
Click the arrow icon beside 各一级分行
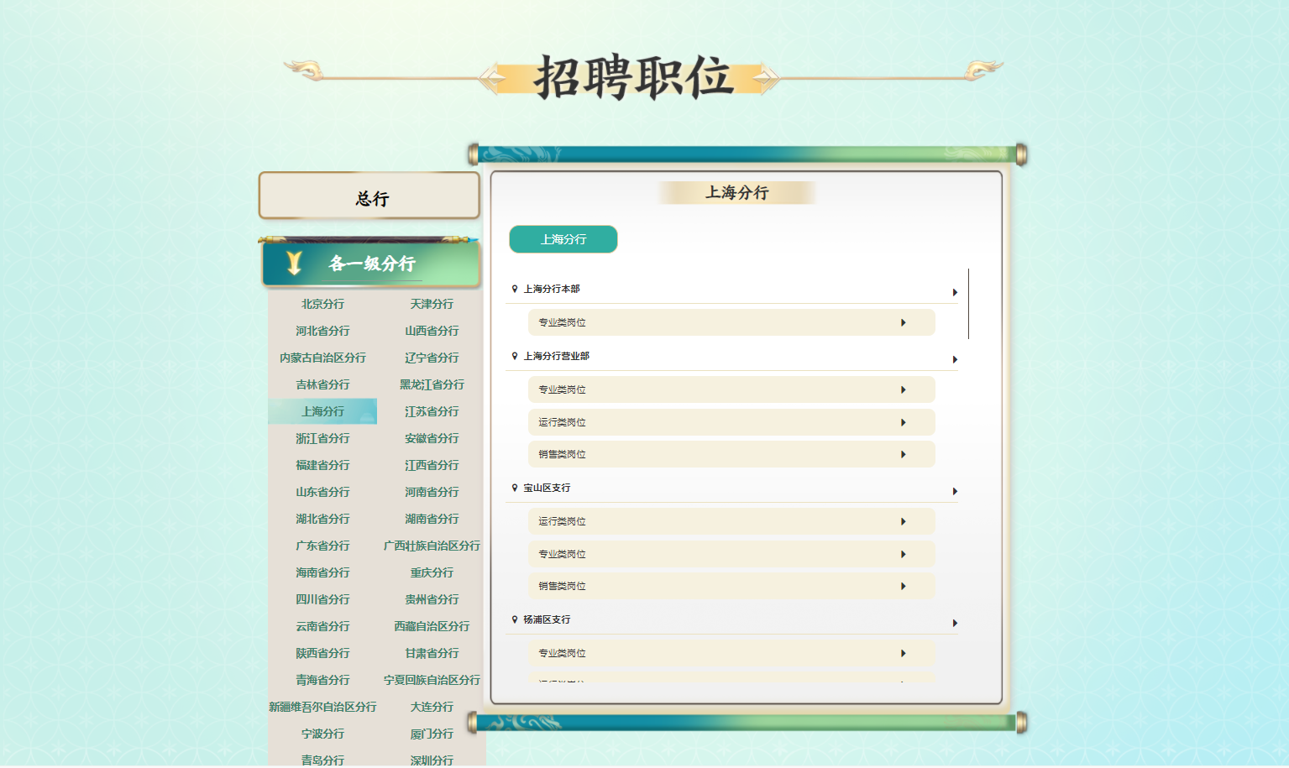tap(294, 264)
